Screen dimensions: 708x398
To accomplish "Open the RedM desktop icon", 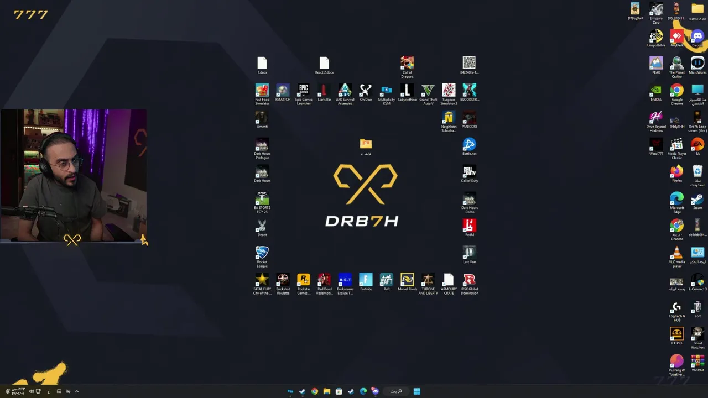I will (x=469, y=228).
